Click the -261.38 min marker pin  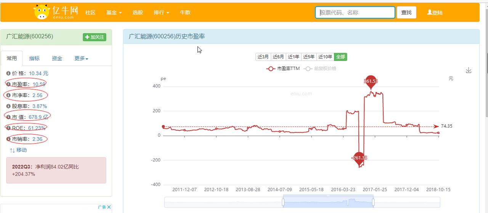[x=359, y=159]
